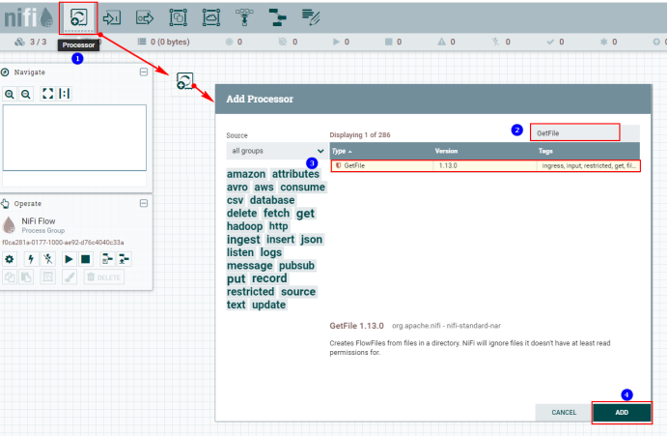The image size is (668, 436).
Task: Filter by the database tag
Action: click(x=272, y=200)
